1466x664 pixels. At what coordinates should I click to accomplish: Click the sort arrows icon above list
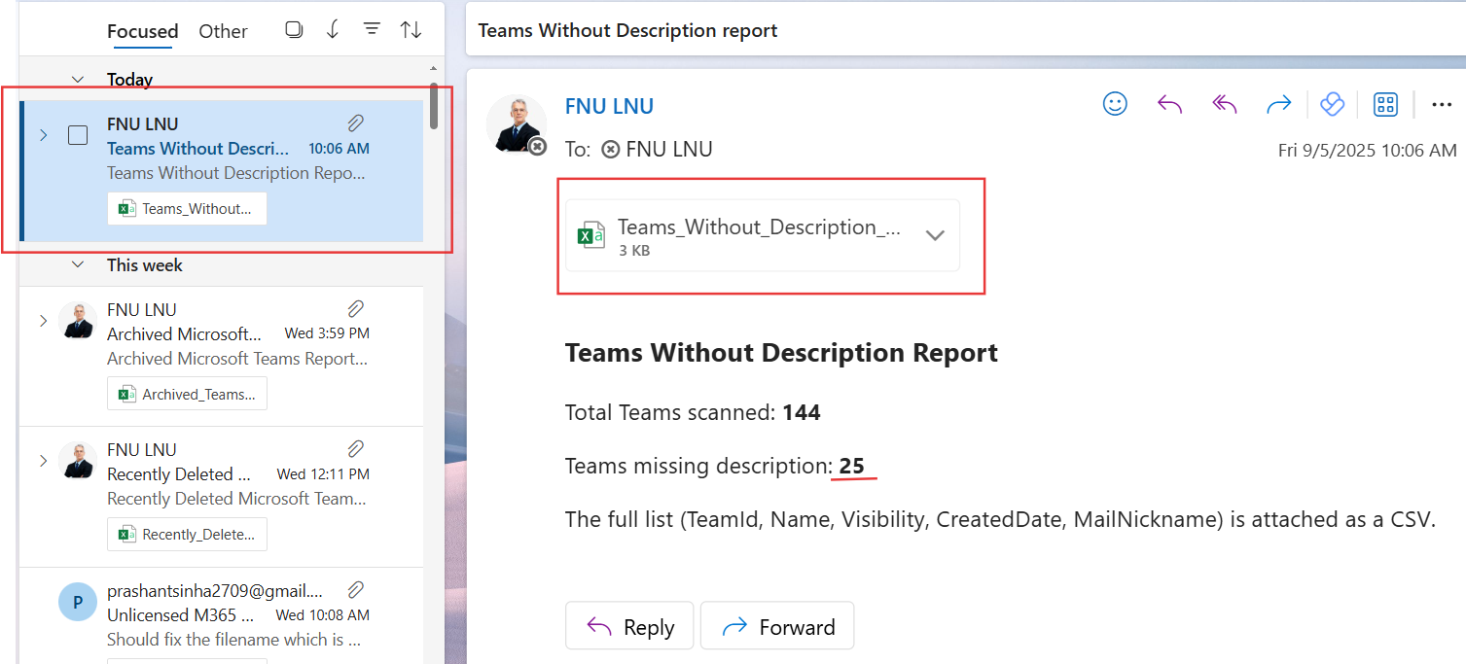point(411,30)
